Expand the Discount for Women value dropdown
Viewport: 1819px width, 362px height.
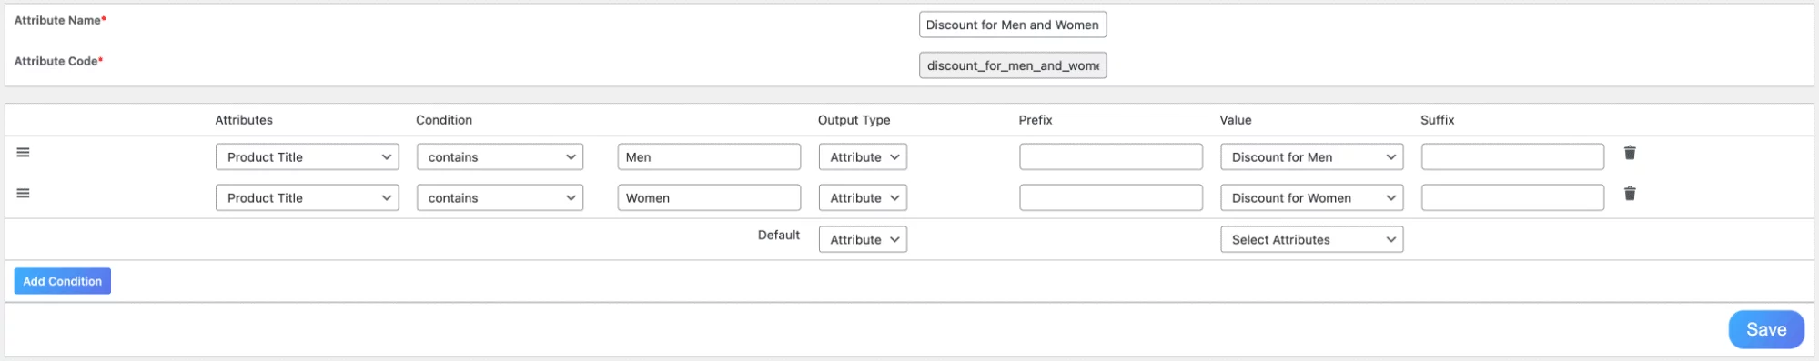(x=1311, y=198)
